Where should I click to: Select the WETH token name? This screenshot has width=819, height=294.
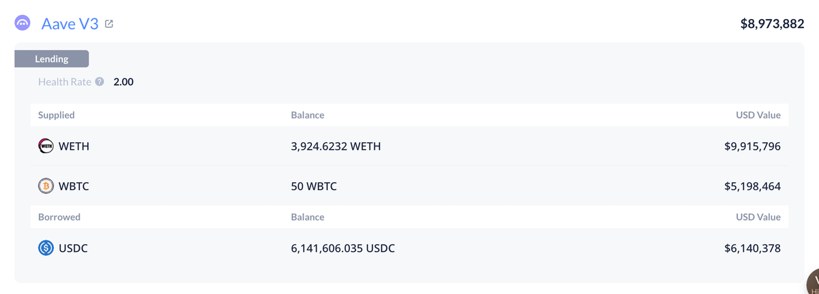(x=74, y=146)
